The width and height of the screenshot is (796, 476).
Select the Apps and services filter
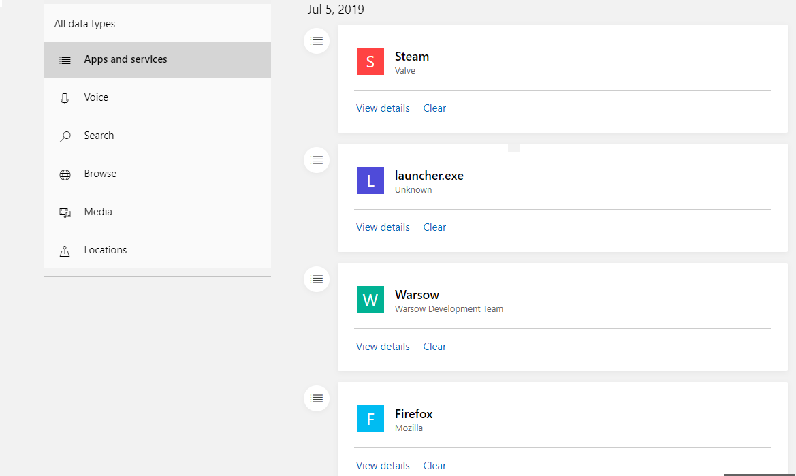tap(157, 60)
